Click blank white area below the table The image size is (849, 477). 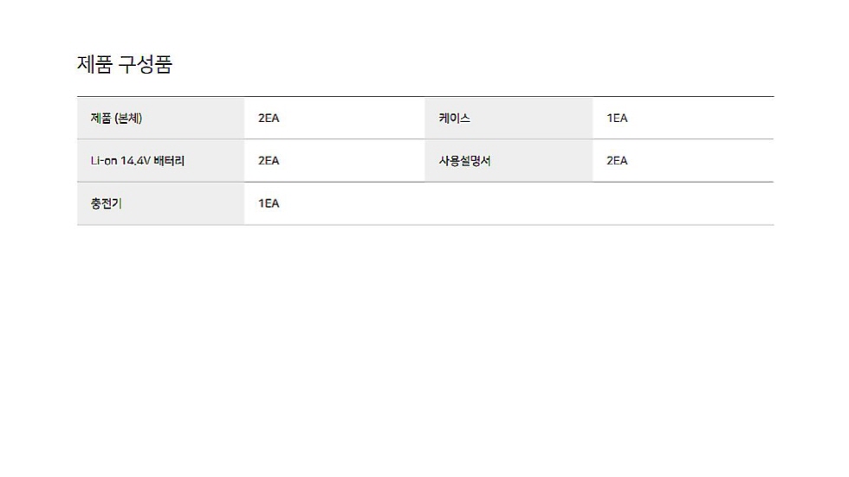425,346
